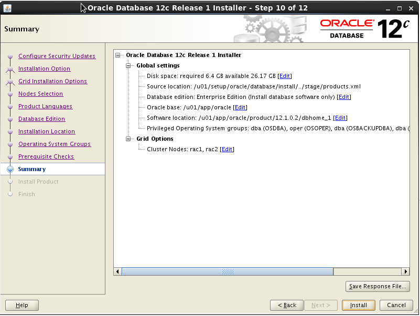Click Edit link for Oracle base
The width and height of the screenshot is (420, 316).
point(240,107)
